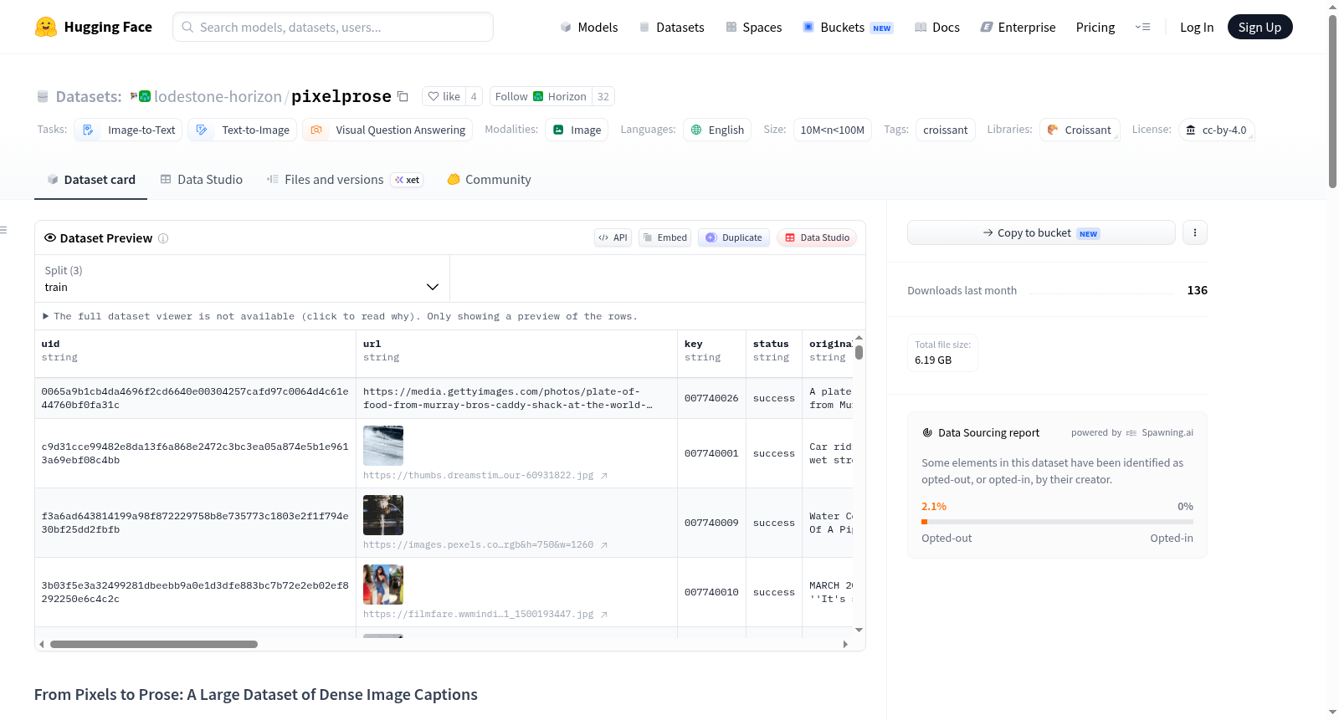1339x720 pixels.
Task: Follow the Horizon organization
Action: 541,96
